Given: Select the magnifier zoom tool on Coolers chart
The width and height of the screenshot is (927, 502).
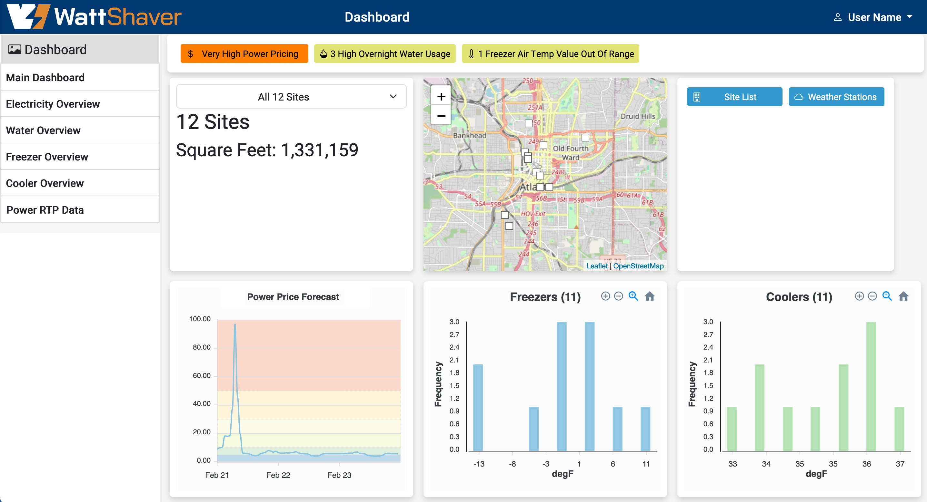Looking at the screenshot, I should tap(887, 296).
